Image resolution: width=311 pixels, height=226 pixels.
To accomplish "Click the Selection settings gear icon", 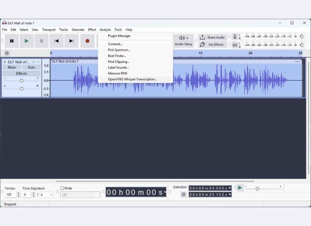I will 183,194.
